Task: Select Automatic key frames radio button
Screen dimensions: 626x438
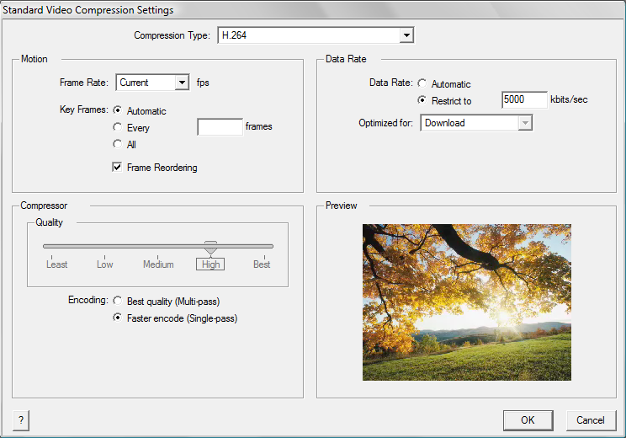Action: click(x=118, y=110)
